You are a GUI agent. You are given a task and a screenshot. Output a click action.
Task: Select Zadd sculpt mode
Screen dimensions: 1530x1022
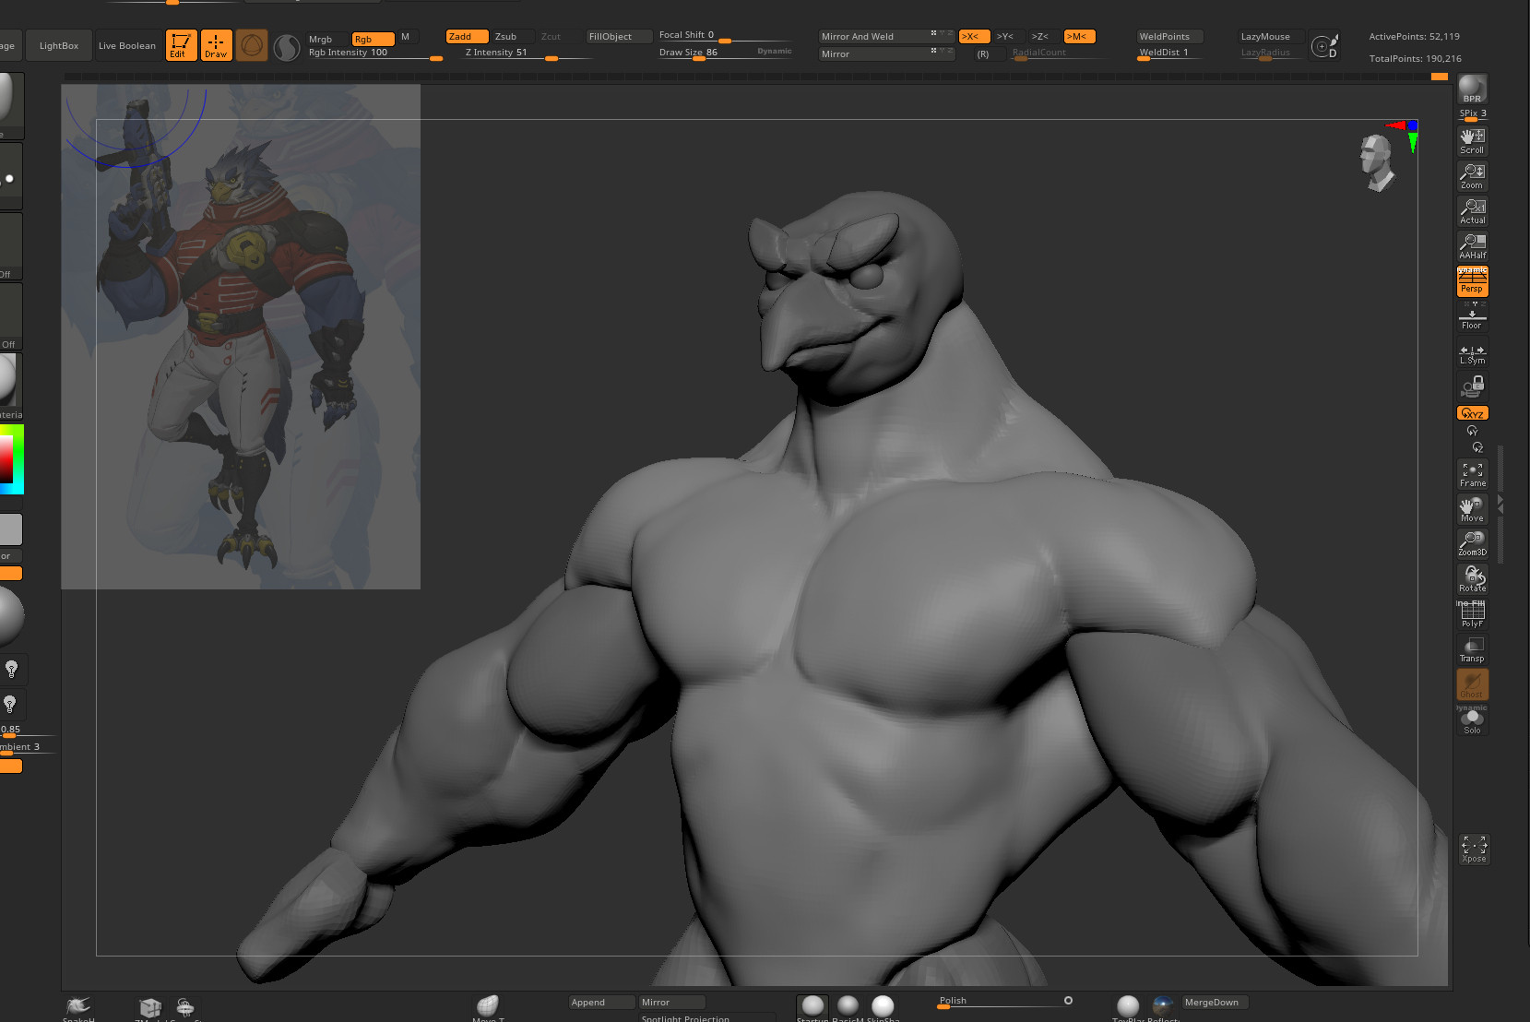point(467,37)
